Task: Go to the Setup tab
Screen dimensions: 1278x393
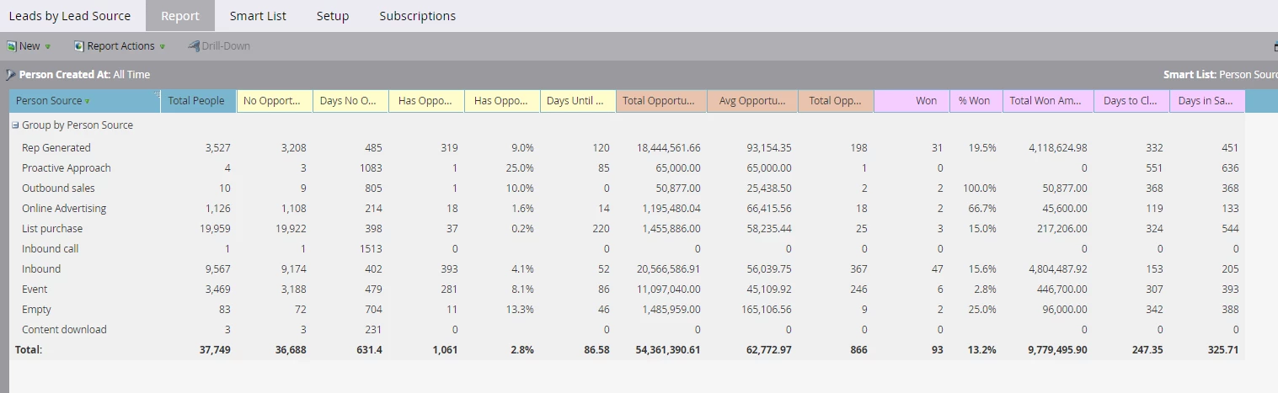Action: pyautogui.click(x=333, y=16)
